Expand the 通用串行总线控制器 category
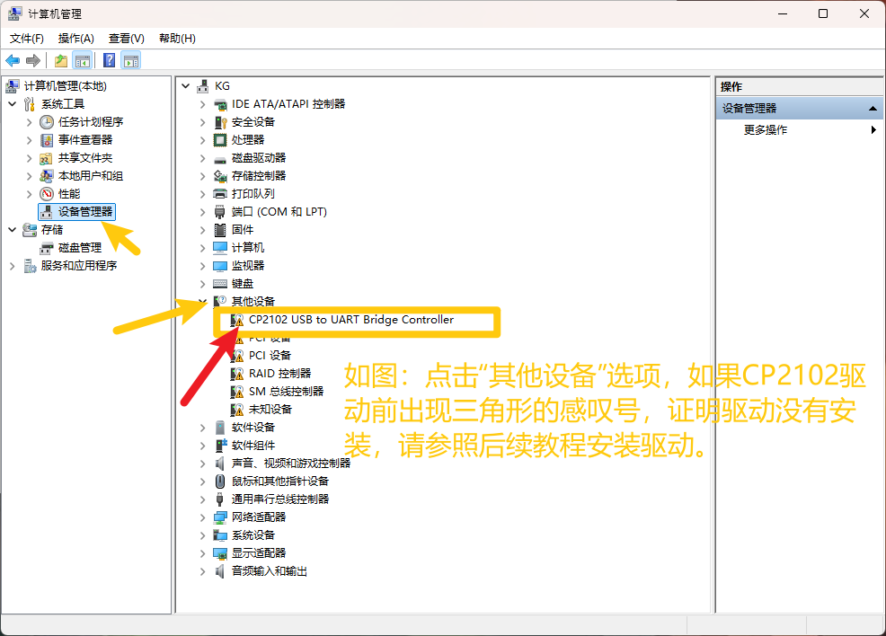886x636 pixels. point(203,499)
